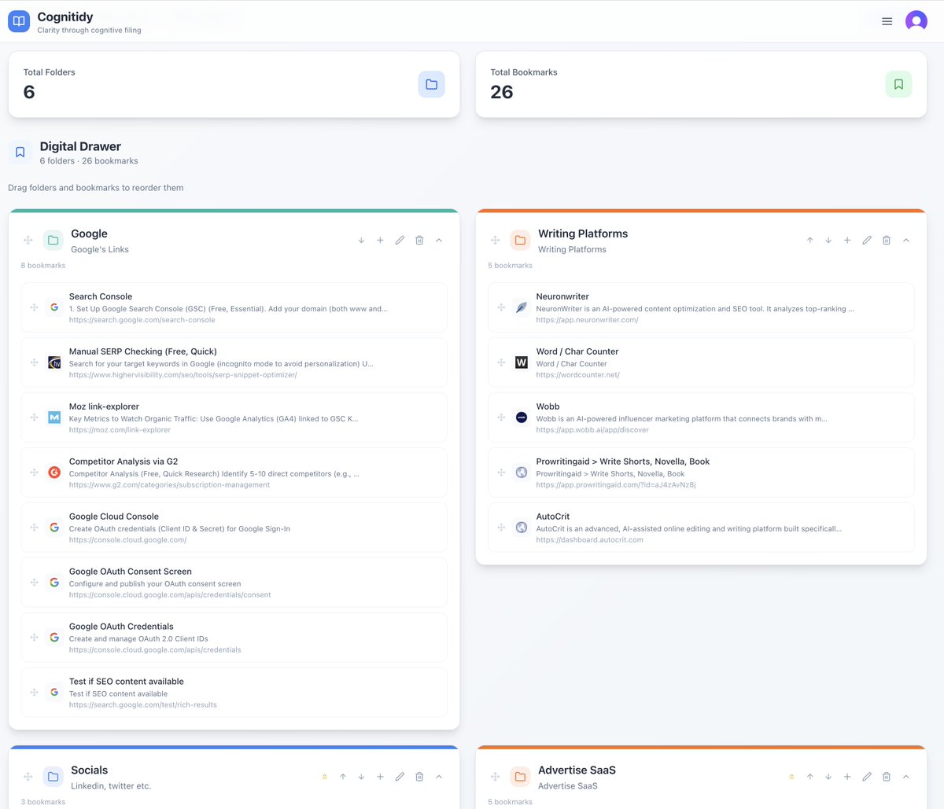The image size is (944, 809).
Task: Open Test if SEO content available bookmark
Action: (x=234, y=693)
